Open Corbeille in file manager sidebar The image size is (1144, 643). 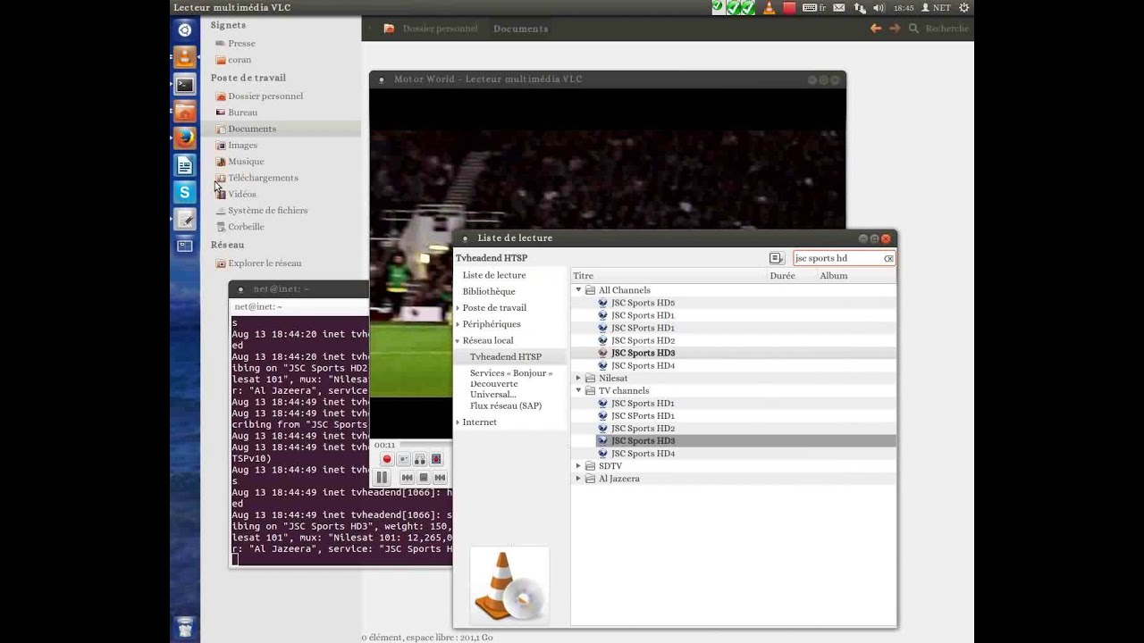(246, 227)
